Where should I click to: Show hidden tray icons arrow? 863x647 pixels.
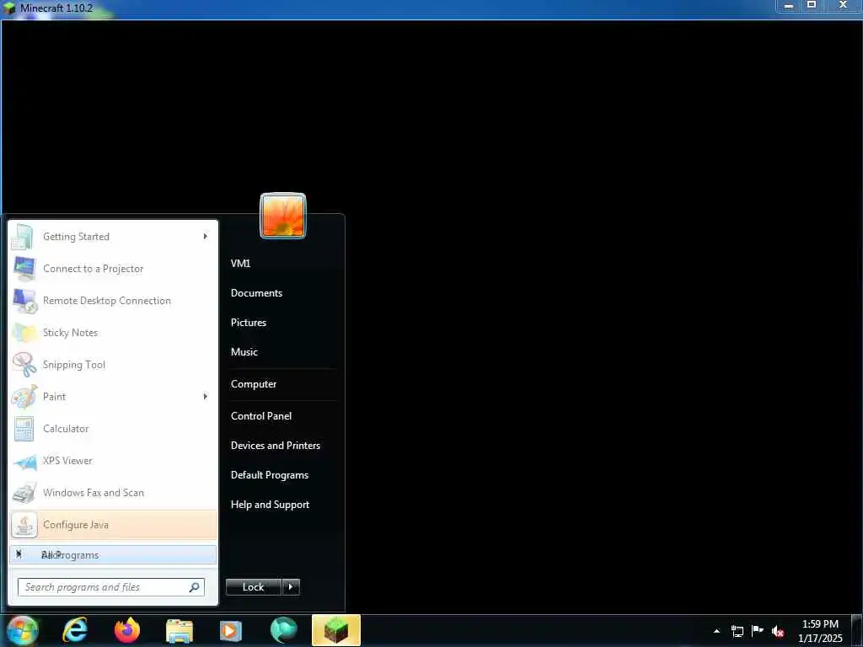click(x=716, y=631)
